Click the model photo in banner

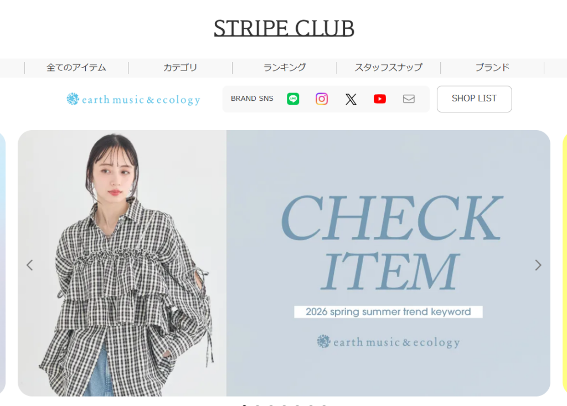[122, 263]
